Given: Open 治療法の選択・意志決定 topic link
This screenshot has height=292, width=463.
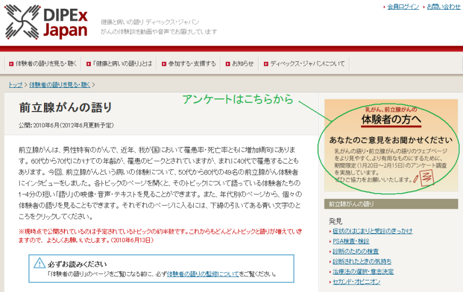Looking at the screenshot, I should click(363, 271).
